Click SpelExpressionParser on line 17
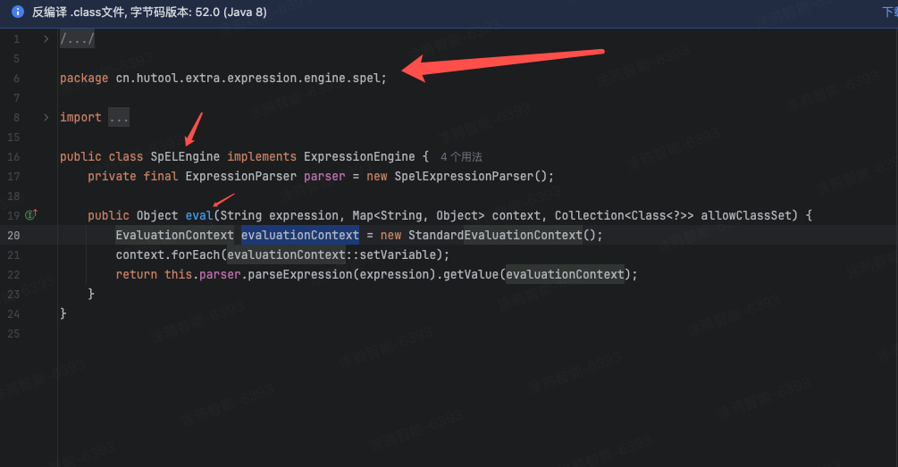This screenshot has width=898, height=467. tap(464, 176)
